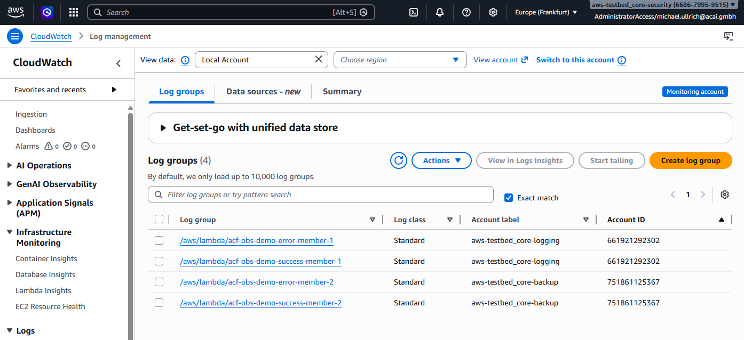This screenshot has height=340, width=744.
Task: Select the acf-obs-demo-error-member-1 row checkbox
Action: pos(159,240)
